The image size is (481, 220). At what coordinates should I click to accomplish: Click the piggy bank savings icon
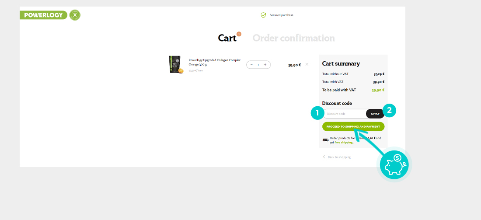point(394,164)
